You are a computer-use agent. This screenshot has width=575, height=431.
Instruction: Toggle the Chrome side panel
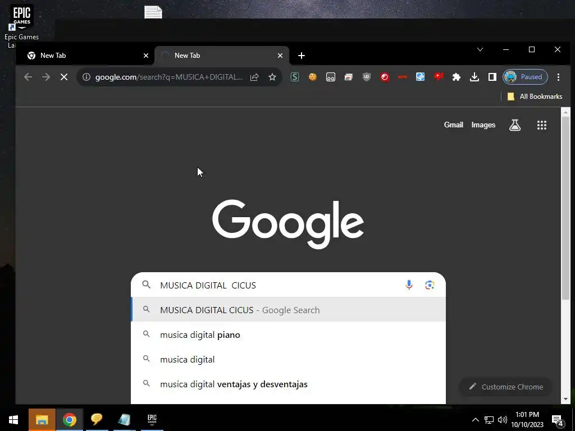pyautogui.click(x=492, y=77)
